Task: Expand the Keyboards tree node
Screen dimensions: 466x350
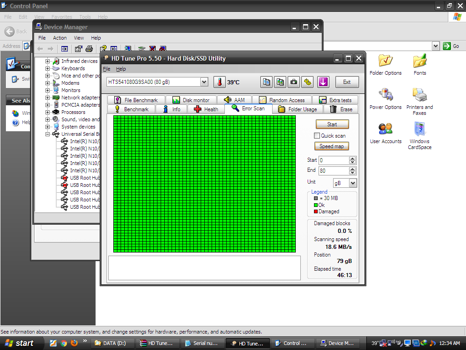Action: tap(48, 68)
